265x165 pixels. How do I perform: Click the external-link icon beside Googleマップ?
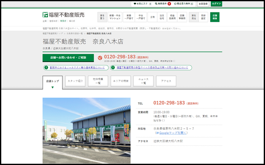click(x=157, y=133)
